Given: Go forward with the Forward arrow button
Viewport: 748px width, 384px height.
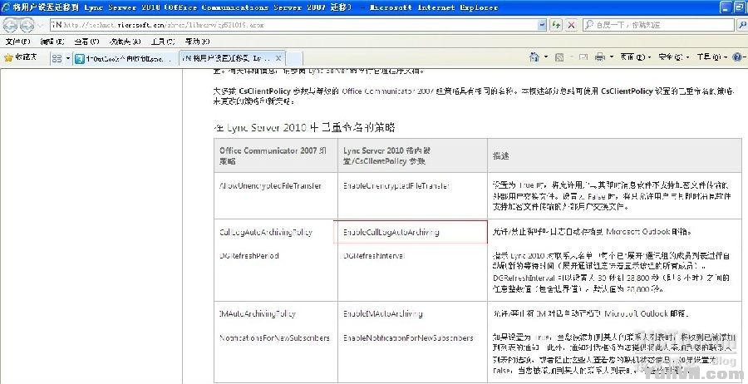Looking at the screenshot, I should [x=27, y=25].
